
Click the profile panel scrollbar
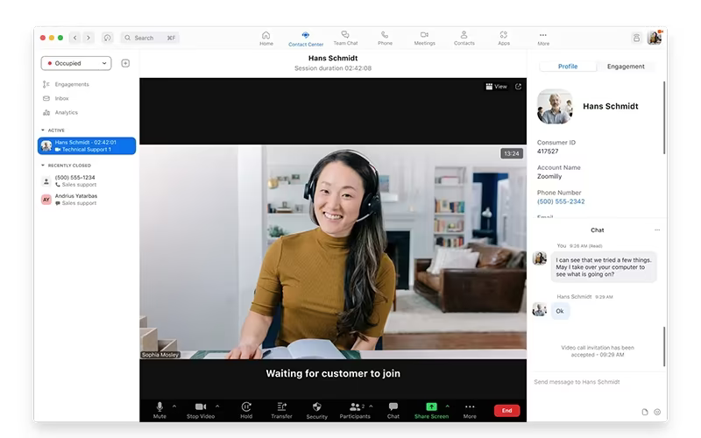click(664, 117)
